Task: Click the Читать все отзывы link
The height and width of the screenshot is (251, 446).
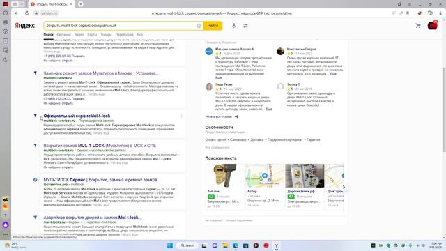Action: tap(222, 116)
